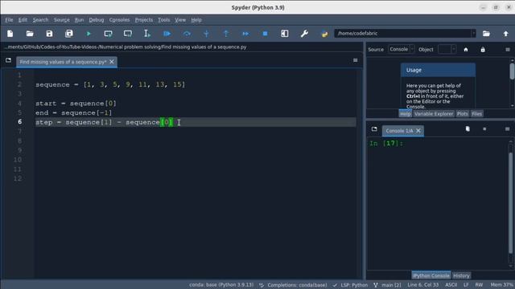Open file using the folder toolbar icon
Image resolution: width=515 pixels, height=289 pixels.
[x=30, y=34]
